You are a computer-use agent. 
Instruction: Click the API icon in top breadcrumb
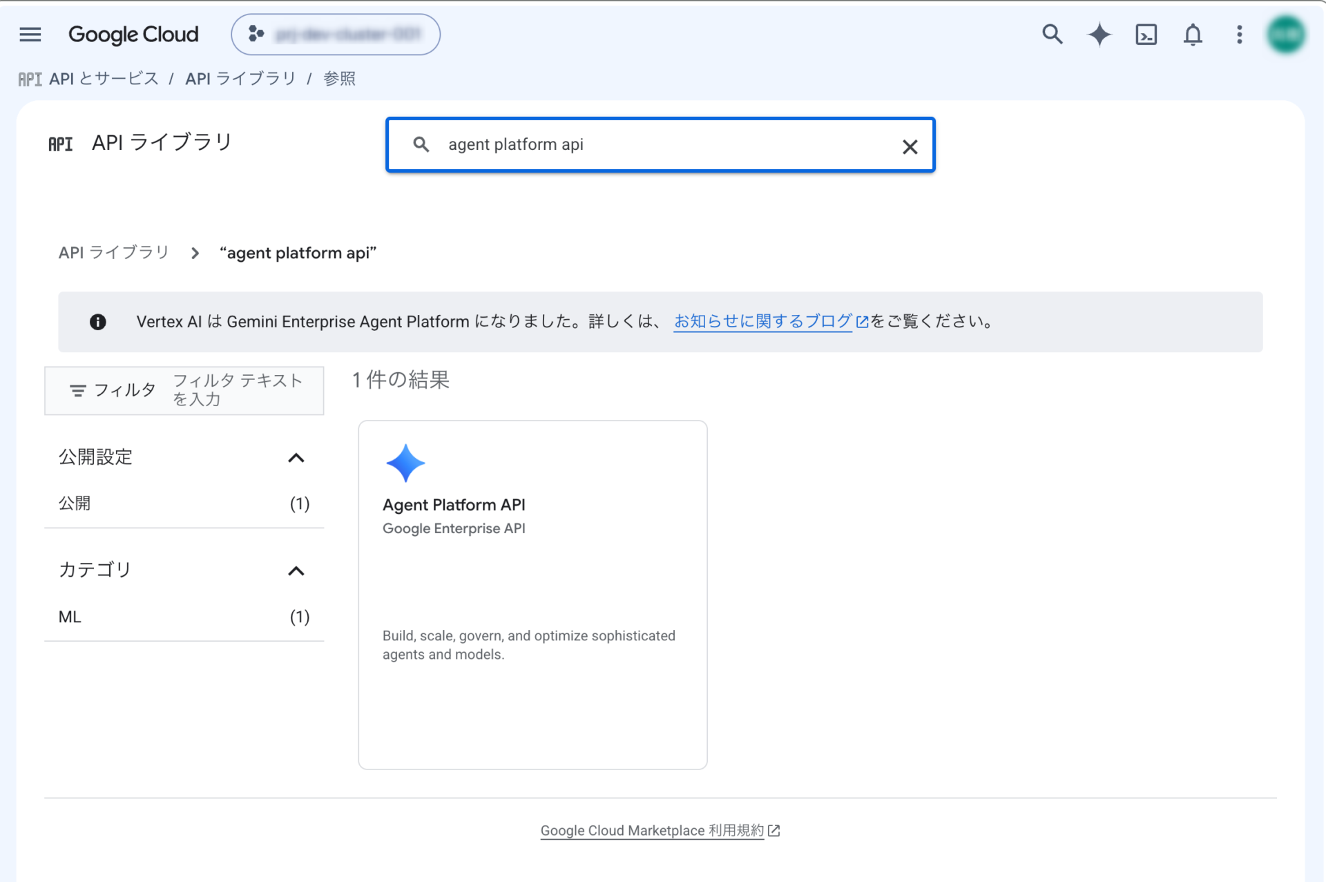tap(30, 79)
